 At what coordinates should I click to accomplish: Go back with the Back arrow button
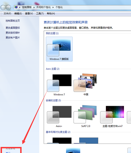3,7
